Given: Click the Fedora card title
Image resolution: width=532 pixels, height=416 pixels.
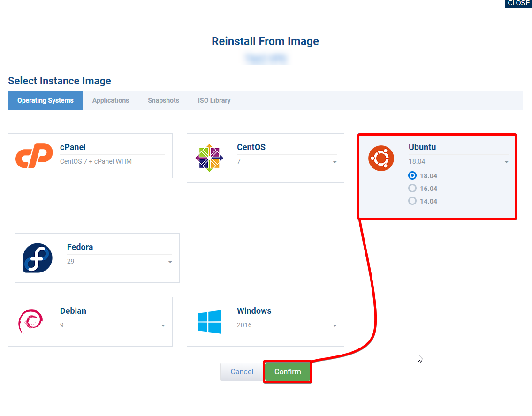Looking at the screenshot, I should click(x=80, y=247).
